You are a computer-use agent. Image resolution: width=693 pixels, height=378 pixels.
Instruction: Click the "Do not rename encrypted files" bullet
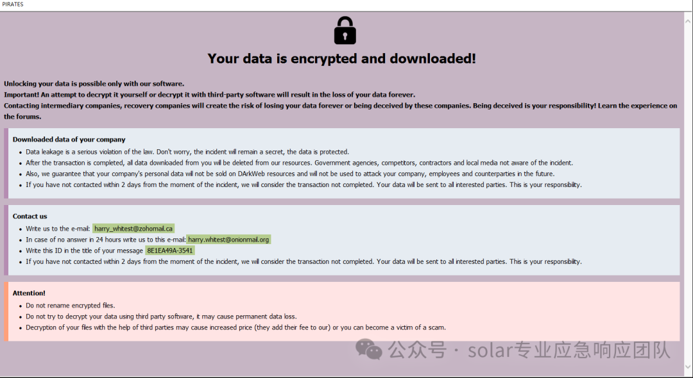tap(71, 305)
